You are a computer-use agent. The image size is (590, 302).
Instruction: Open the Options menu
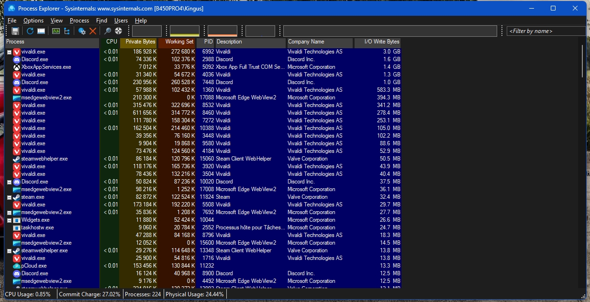pos(33,21)
